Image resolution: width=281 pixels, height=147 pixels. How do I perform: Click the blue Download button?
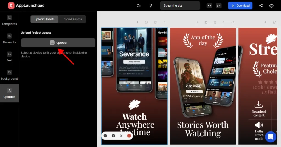click(240, 5)
